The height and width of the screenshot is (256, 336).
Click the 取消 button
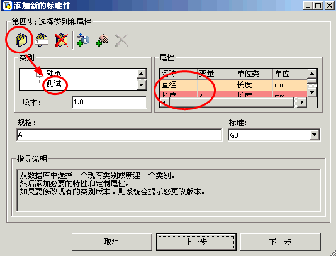[x=111, y=242]
